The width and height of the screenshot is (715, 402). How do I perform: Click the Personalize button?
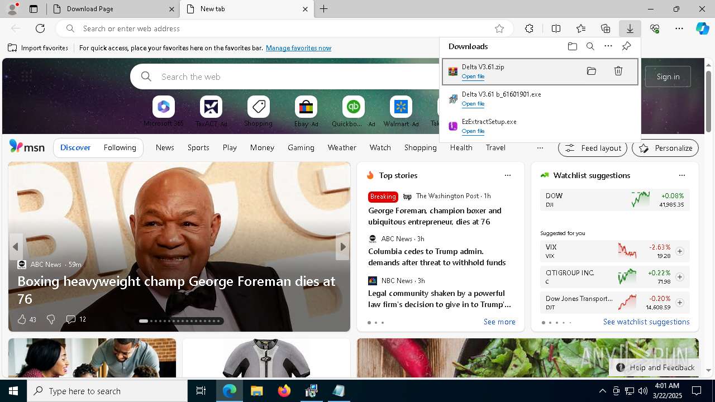click(665, 148)
